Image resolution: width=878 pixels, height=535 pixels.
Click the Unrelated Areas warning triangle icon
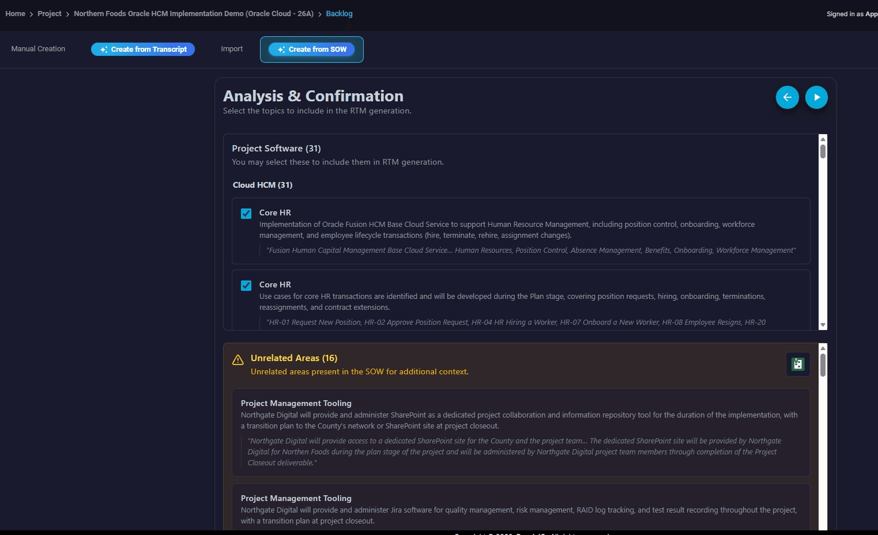click(x=238, y=360)
